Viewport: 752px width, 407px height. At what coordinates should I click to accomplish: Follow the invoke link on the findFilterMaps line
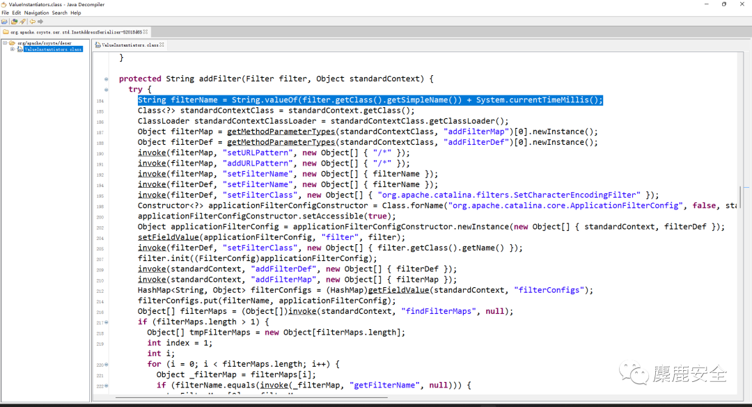(x=302, y=311)
